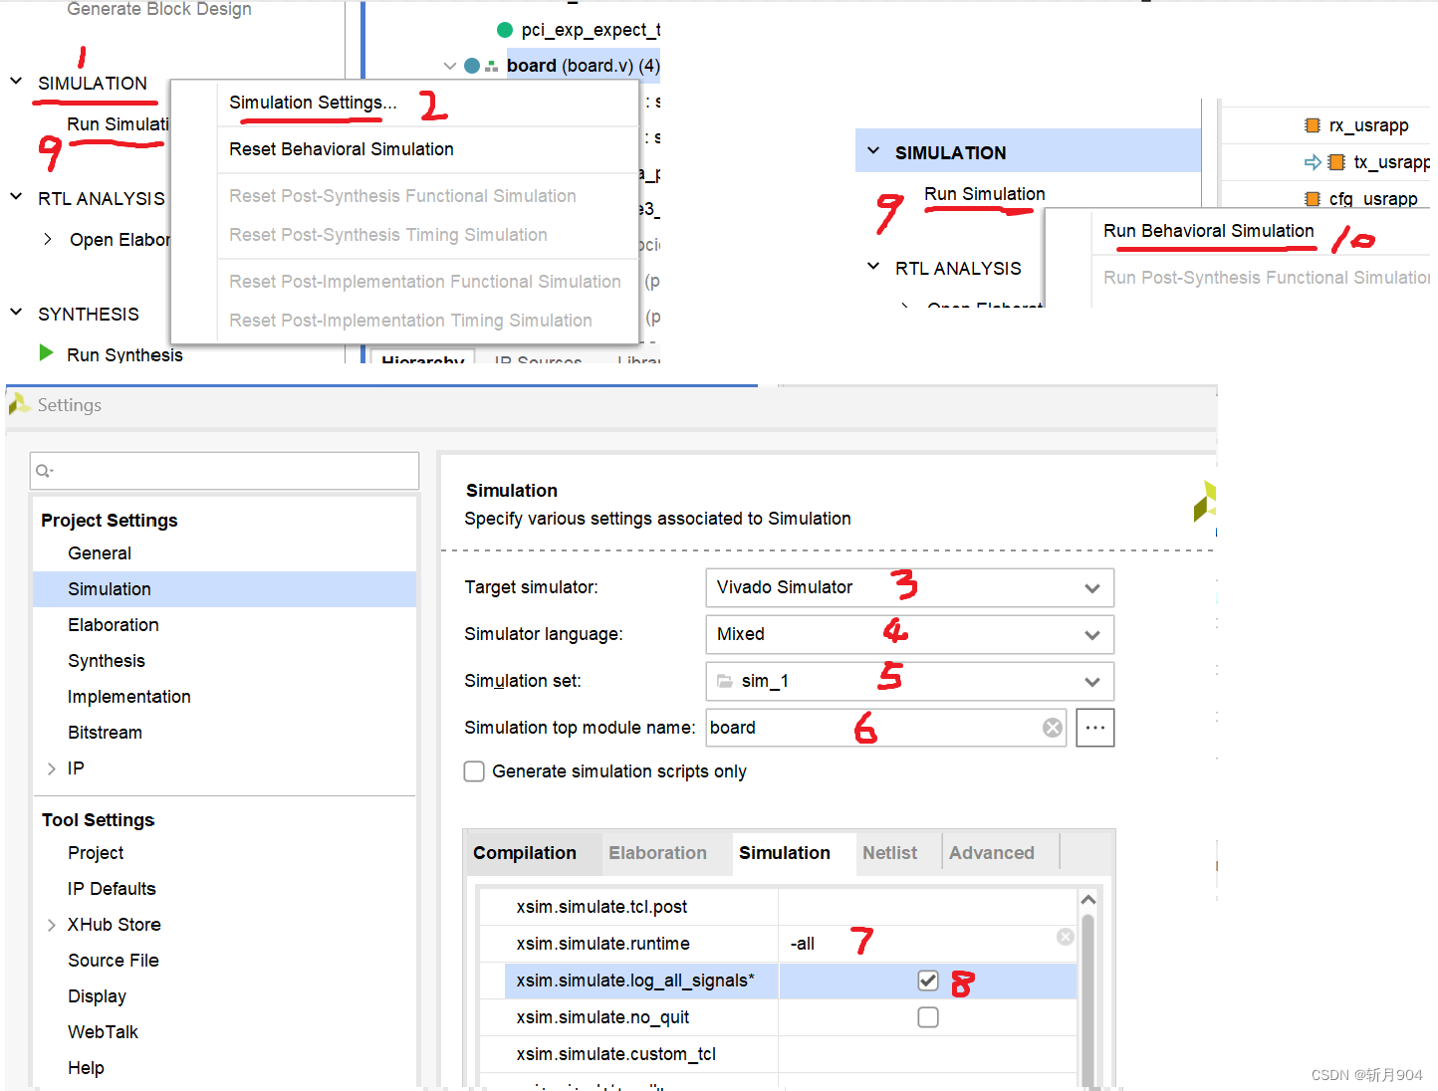Click the Simulation top module name field

click(x=886, y=728)
